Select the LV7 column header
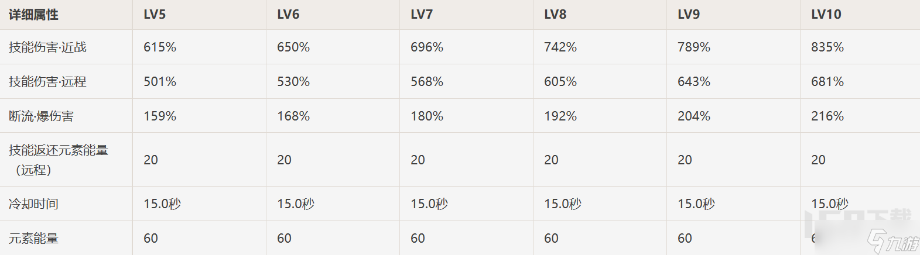The image size is (920, 255). 422,15
